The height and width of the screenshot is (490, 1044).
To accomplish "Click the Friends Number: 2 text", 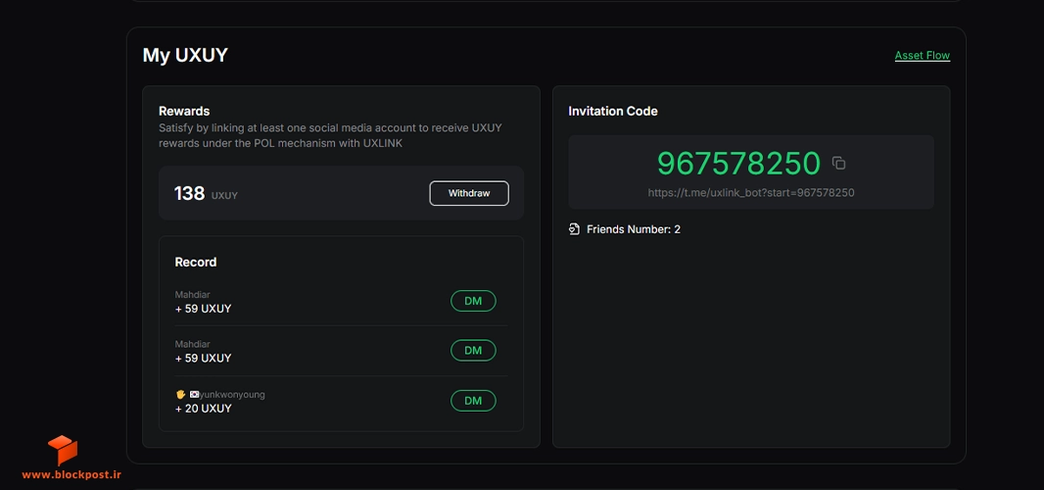I will (634, 229).
